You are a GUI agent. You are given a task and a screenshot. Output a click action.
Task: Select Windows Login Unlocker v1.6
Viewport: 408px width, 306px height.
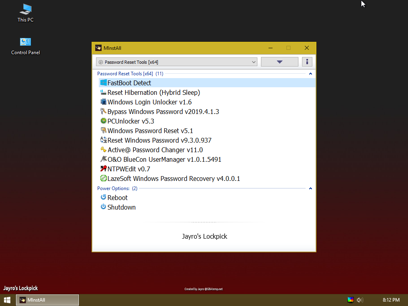click(x=207, y=102)
